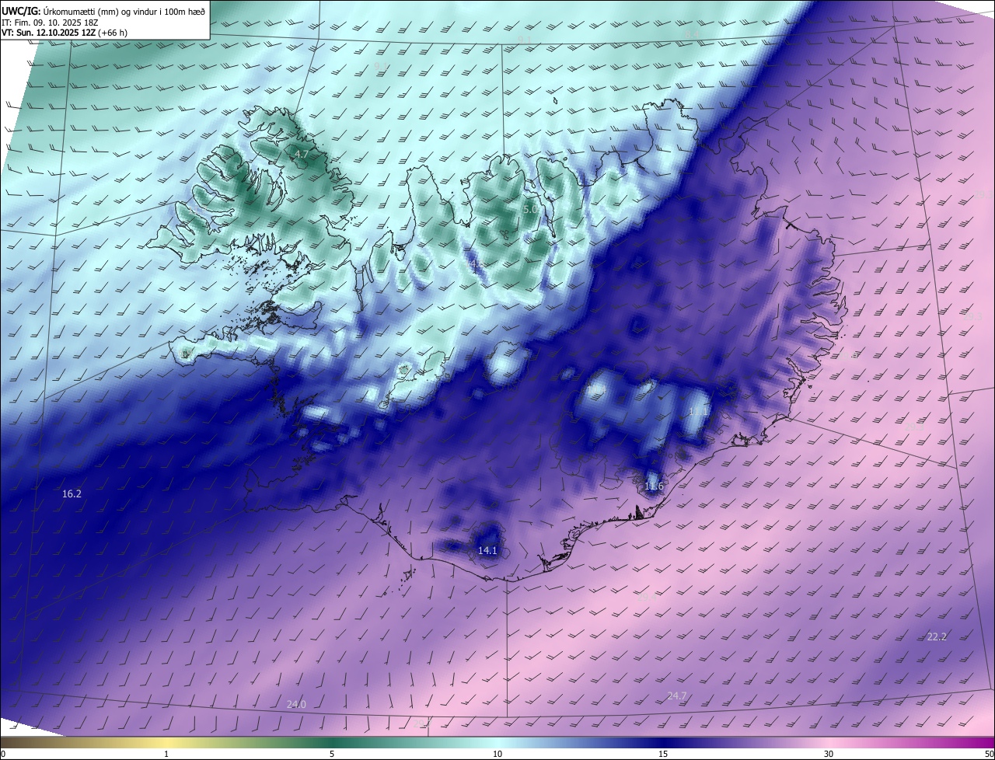Click the 4.7 value over the Westfjords
The image size is (995, 760).
pyautogui.click(x=301, y=155)
